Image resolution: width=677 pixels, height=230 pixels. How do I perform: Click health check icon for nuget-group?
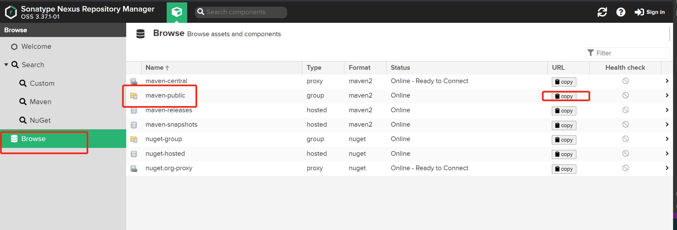[625, 139]
